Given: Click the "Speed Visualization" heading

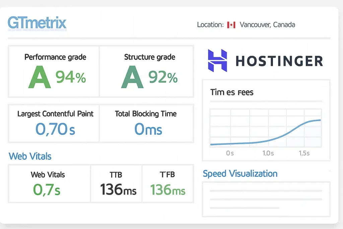Looking at the screenshot, I should point(240,174).
